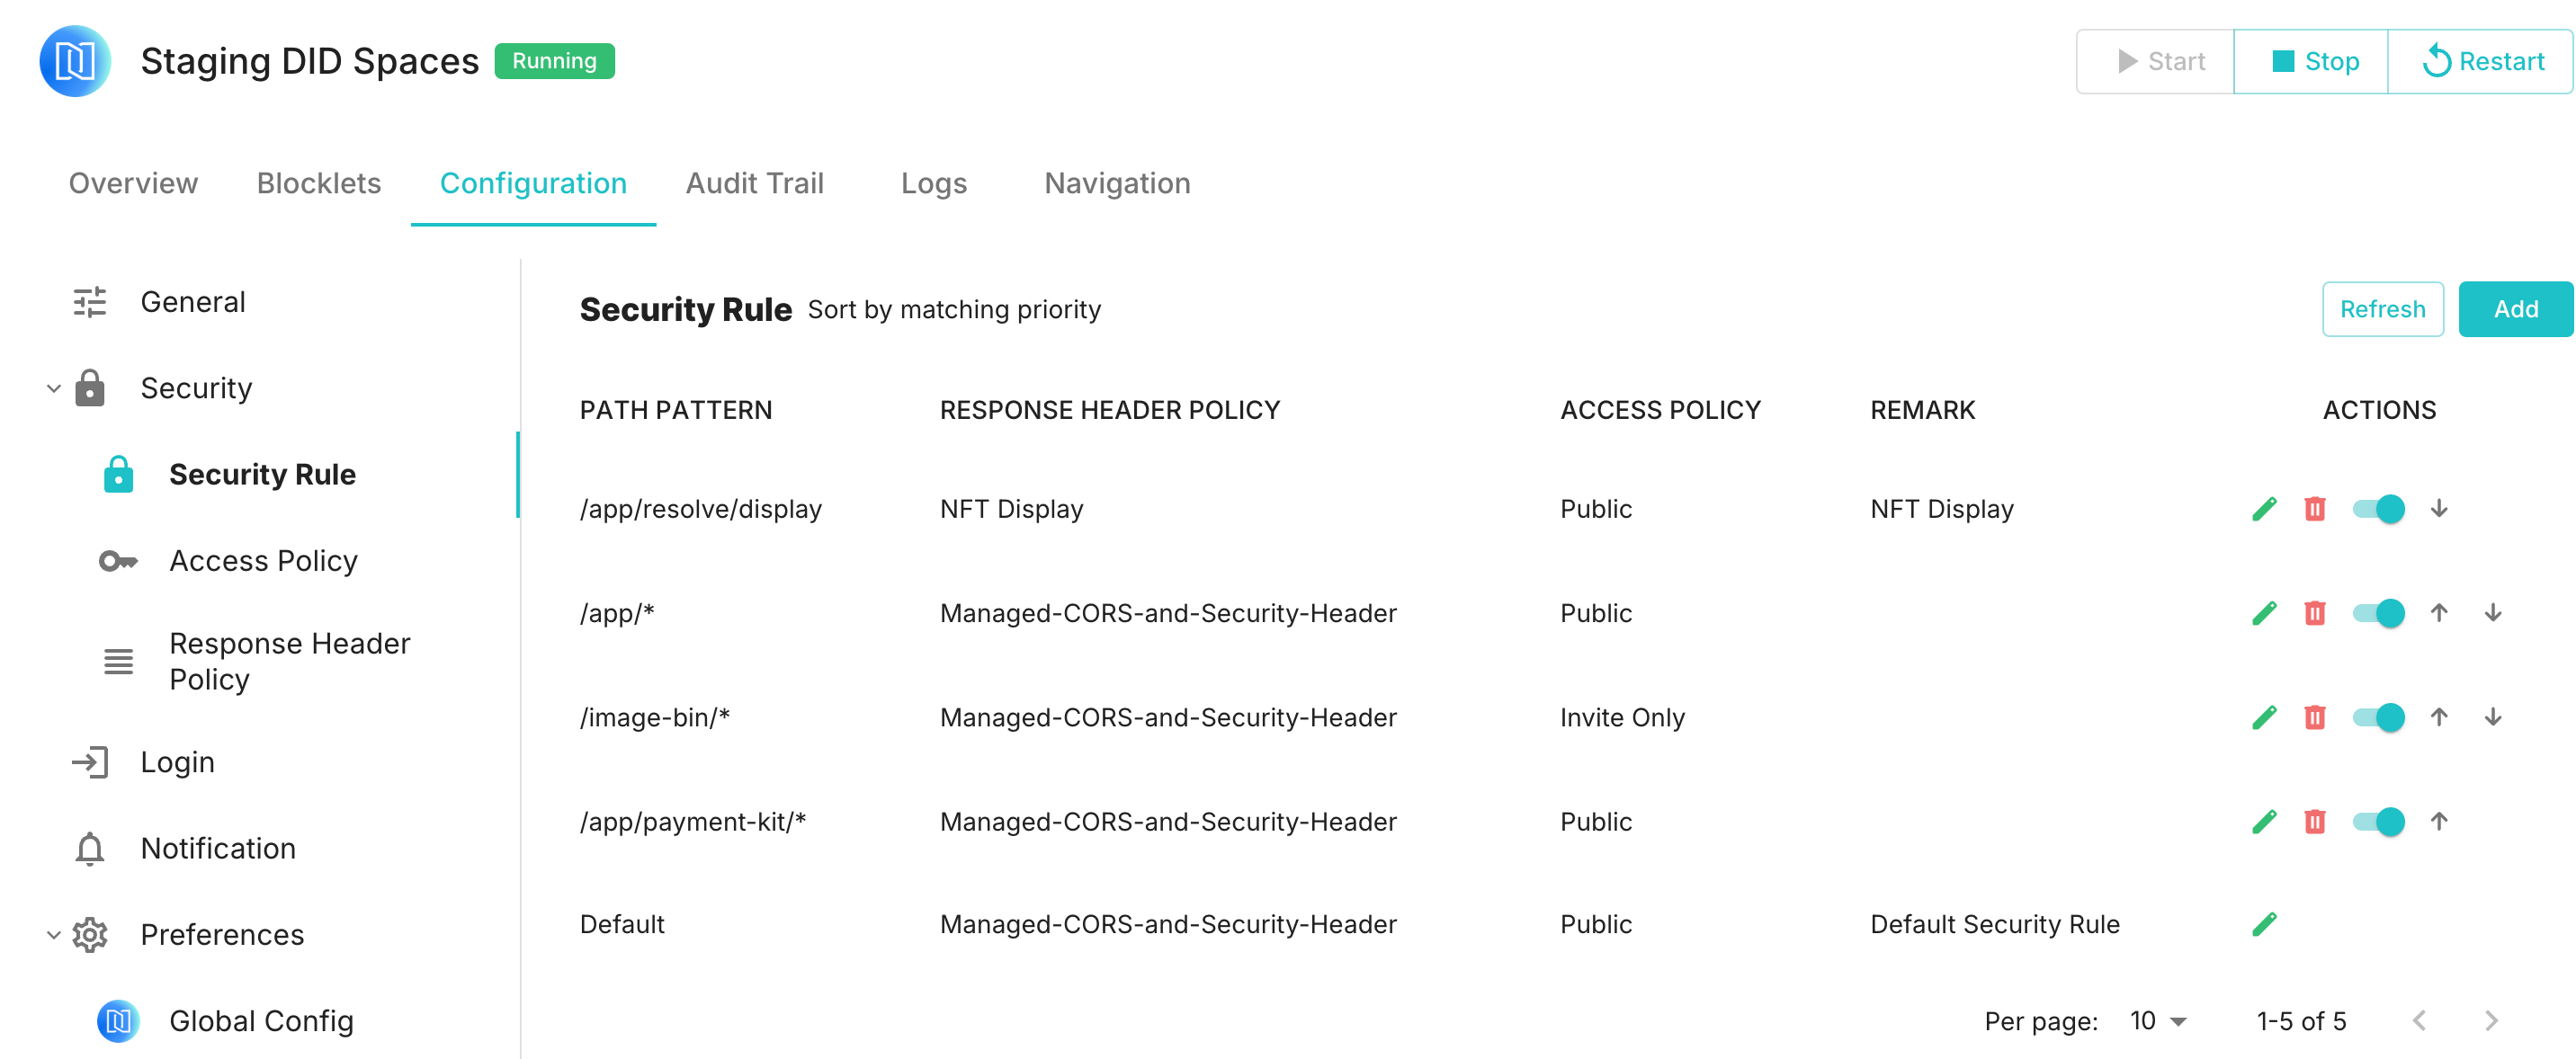Delete the /app/* security rule
The image size is (2576, 1059).
tap(2314, 612)
